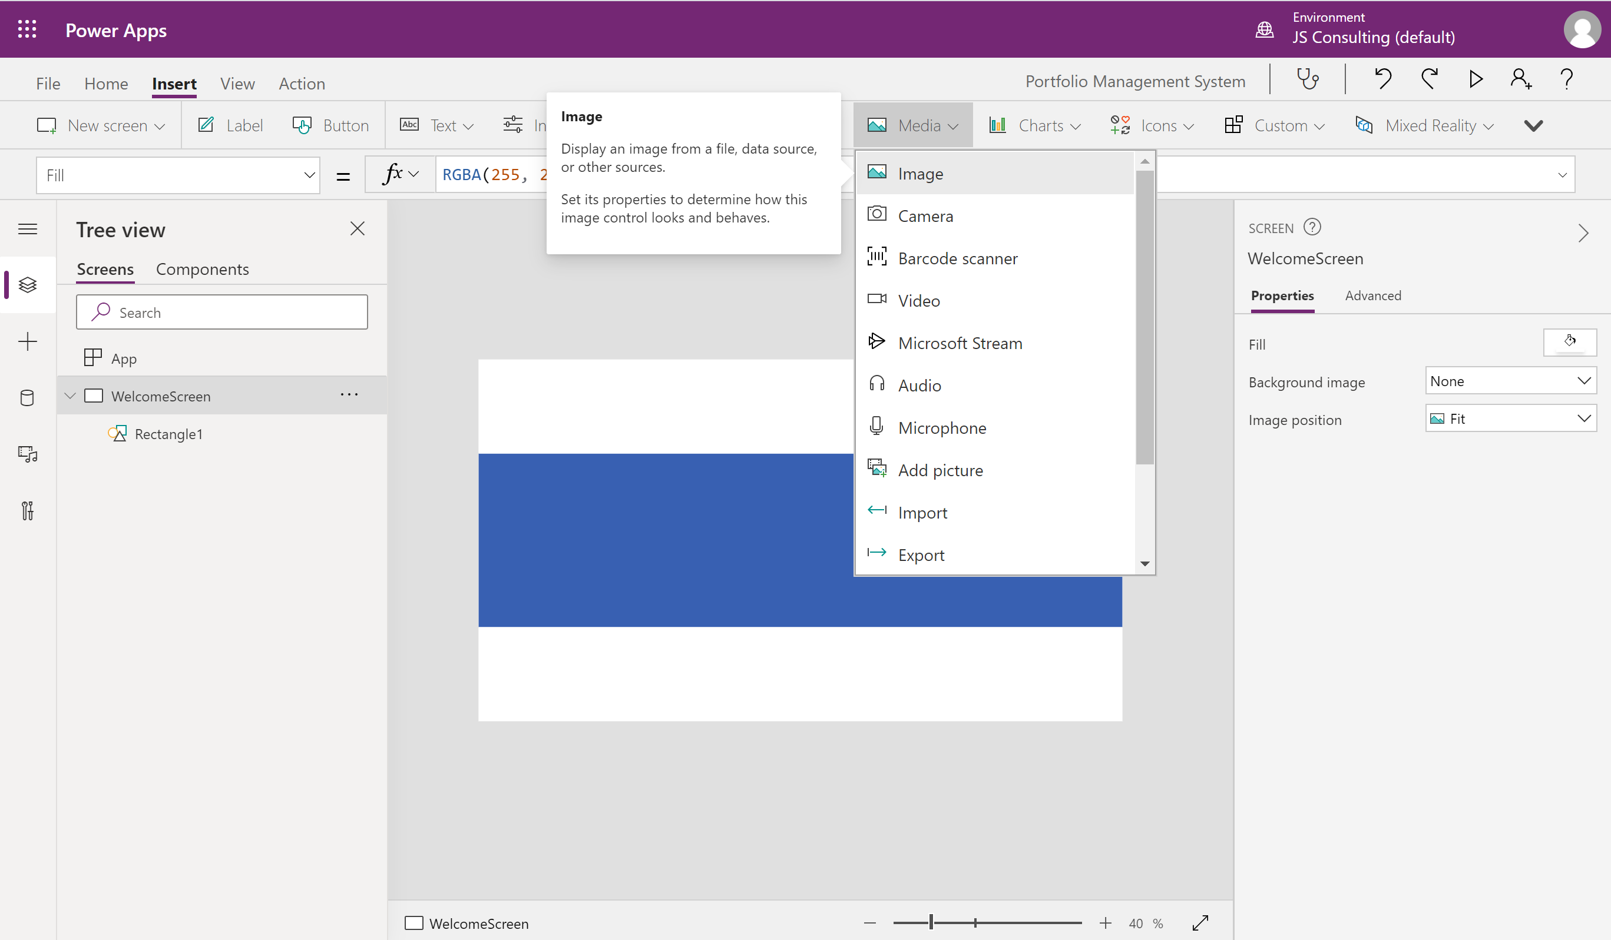The width and height of the screenshot is (1611, 940).
Task: Fit the canvas to the screen
Action: tap(1200, 923)
